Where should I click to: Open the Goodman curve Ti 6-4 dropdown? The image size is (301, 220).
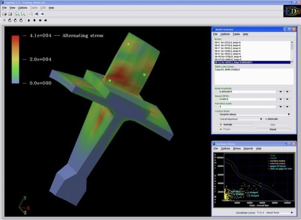pos(275,213)
